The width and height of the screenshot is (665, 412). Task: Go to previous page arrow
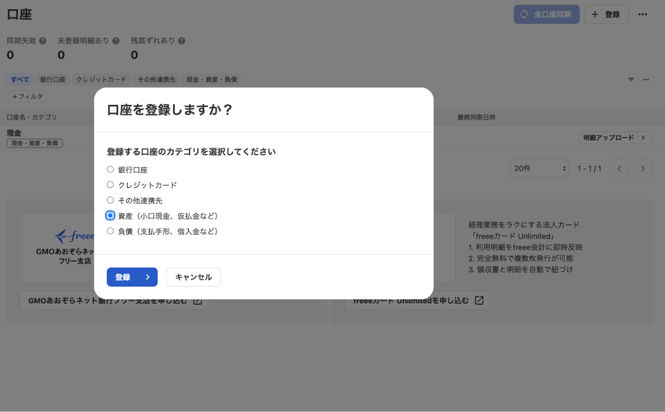[619, 168]
